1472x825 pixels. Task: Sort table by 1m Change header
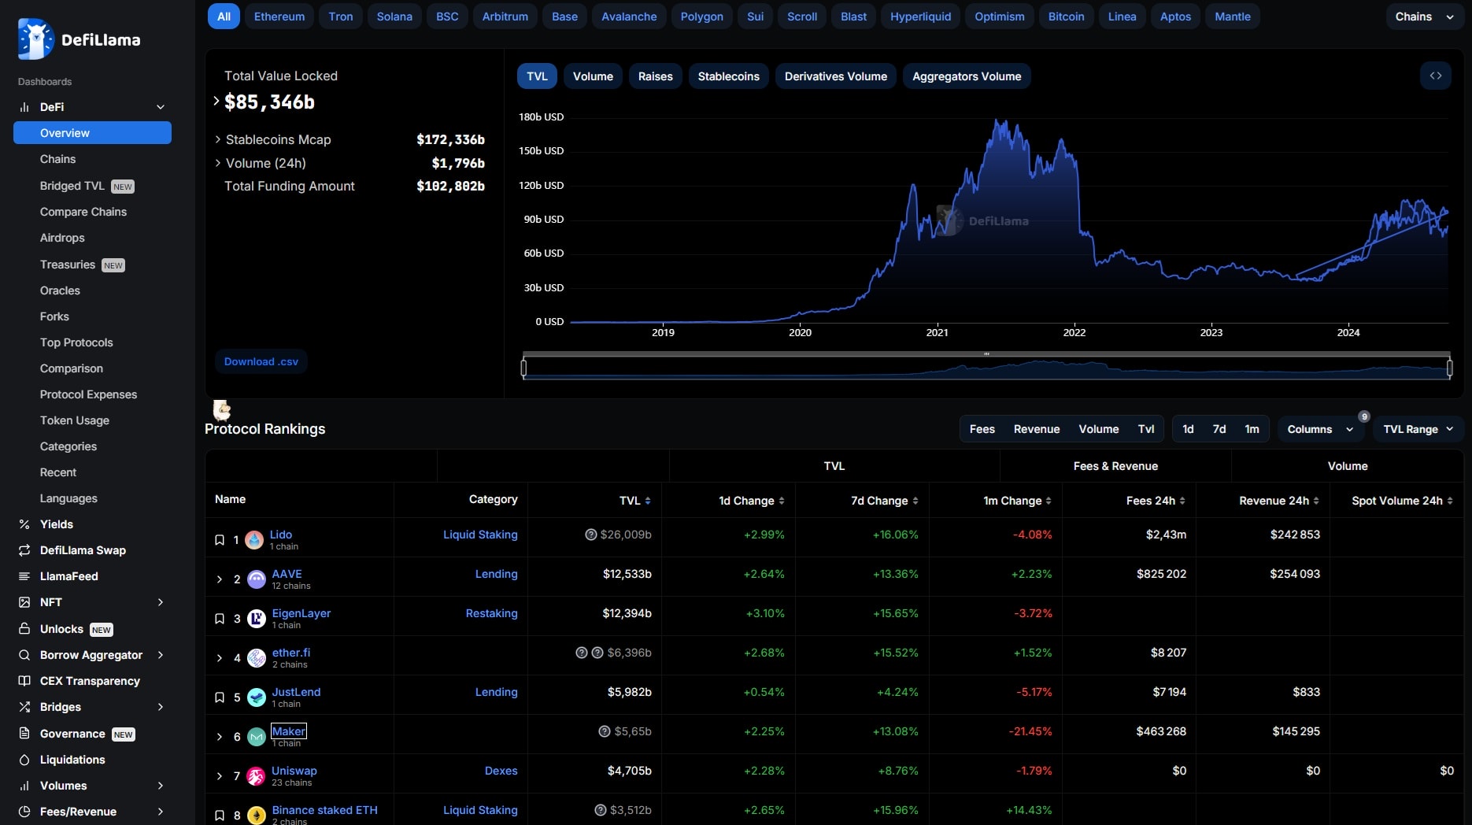pyautogui.click(x=1017, y=501)
